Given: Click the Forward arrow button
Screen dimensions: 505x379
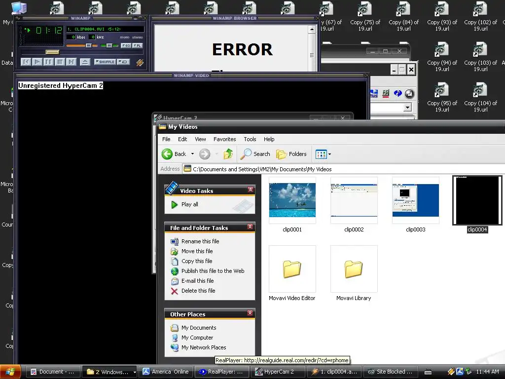Looking at the screenshot, I should click(205, 154).
